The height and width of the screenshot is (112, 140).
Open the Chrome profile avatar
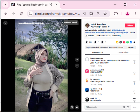click(127, 14)
